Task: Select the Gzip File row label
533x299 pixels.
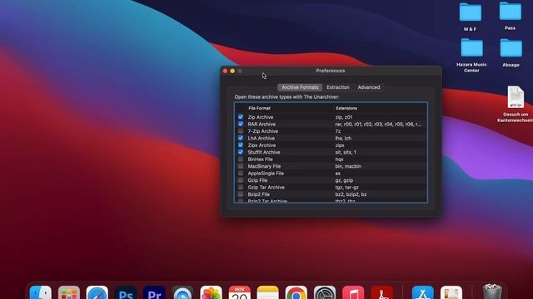Action: pyautogui.click(x=257, y=180)
